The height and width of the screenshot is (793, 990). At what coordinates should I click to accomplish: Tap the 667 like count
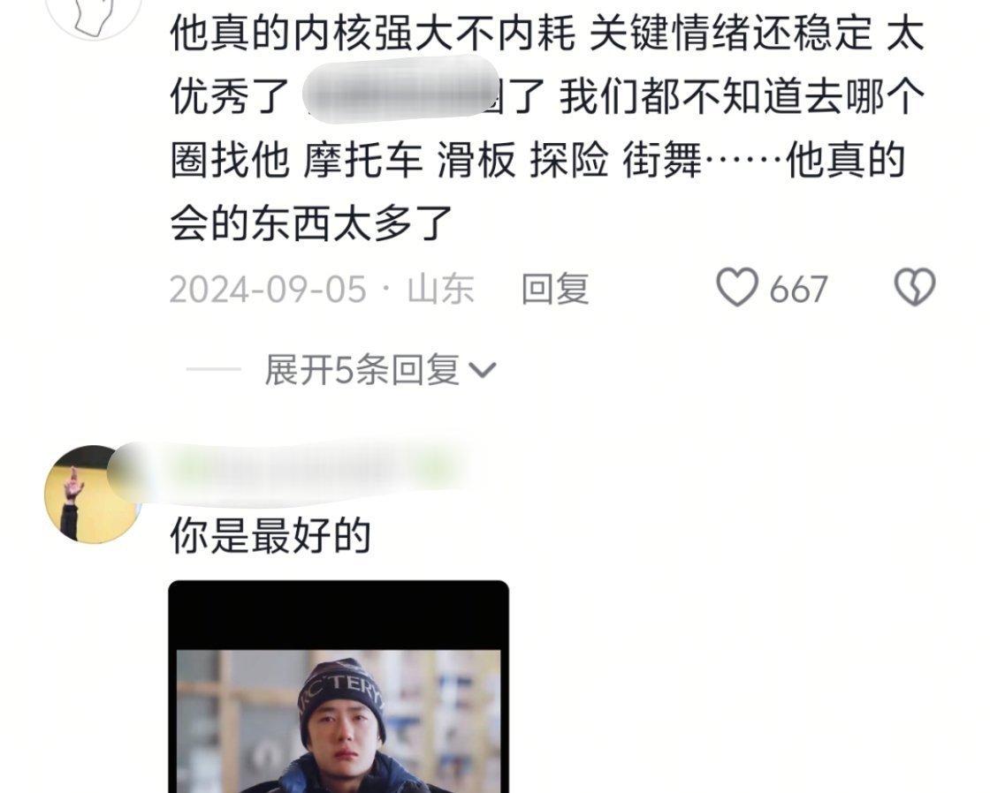798,290
